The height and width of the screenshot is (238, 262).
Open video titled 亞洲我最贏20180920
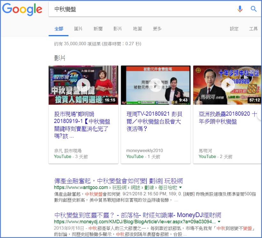click(x=228, y=118)
